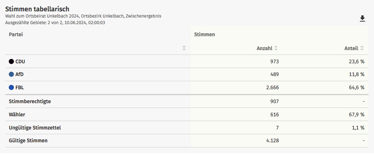Select the CDU party row label
The height and width of the screenshot is (154, 374).
tap(20, 61)
